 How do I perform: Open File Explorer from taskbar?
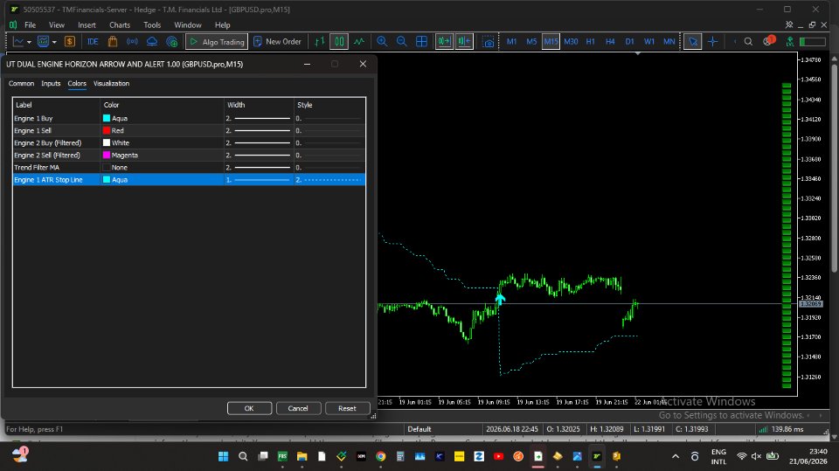(x=302, y=456)
